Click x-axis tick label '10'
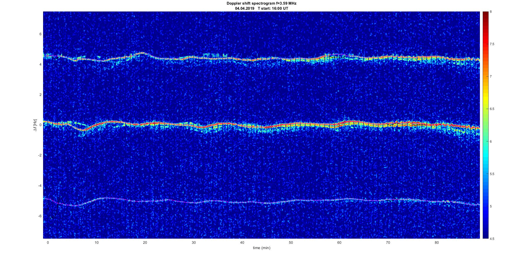Viewport: 510px width, 256px height. (x=96, y=242)
